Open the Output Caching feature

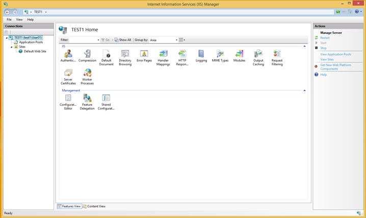coord(258,58)
